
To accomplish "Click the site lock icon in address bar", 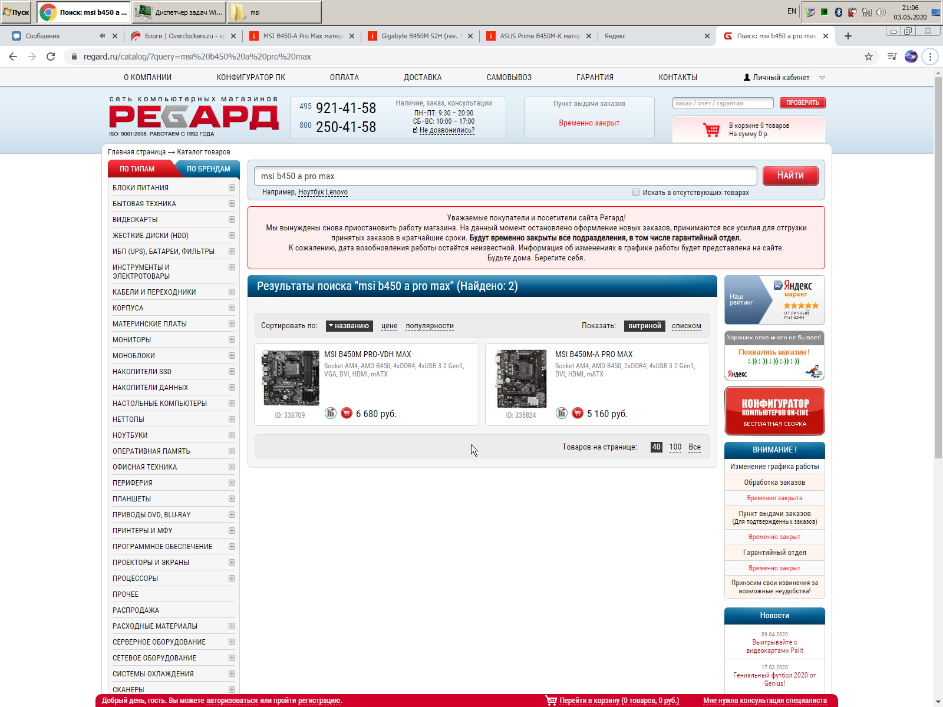I will coord(74,57).
